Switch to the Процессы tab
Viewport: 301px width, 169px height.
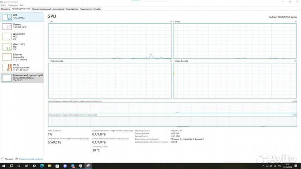[x=5, y=9]
